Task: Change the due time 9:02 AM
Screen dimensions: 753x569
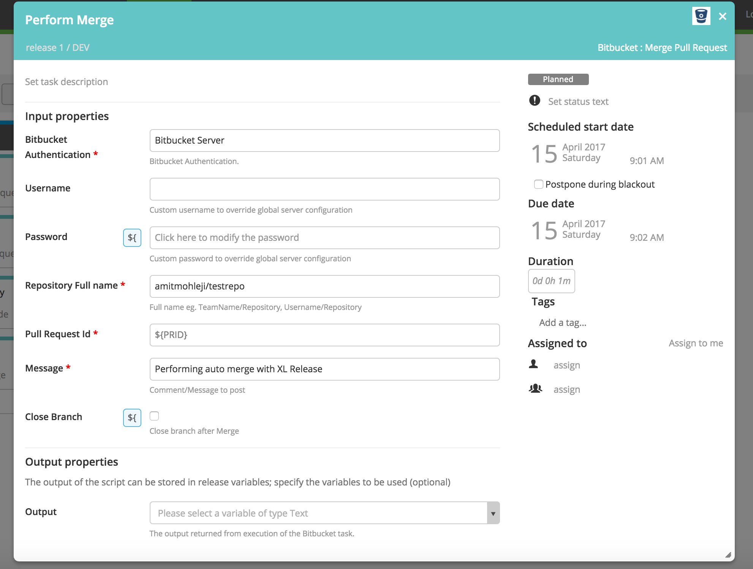Action: (647, 237)
